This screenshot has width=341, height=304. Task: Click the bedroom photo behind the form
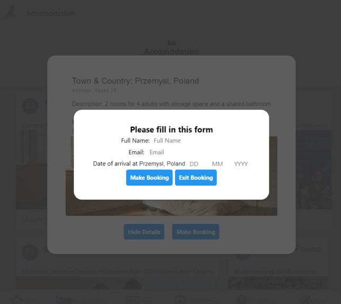pos(171,207)
